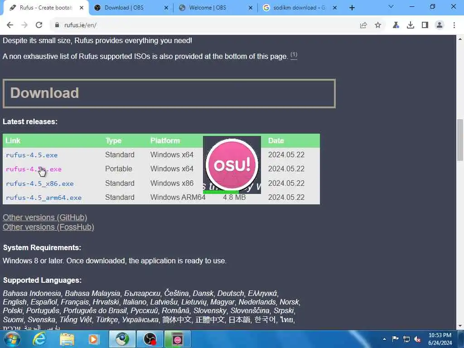Switch to the Download | OBS tab
This screenshot has width=464, height=348.
click(x=124, y=8)
